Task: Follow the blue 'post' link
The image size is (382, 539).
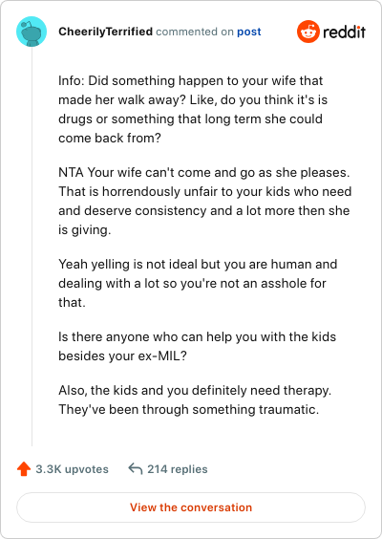Action: [x=249, y=32]
